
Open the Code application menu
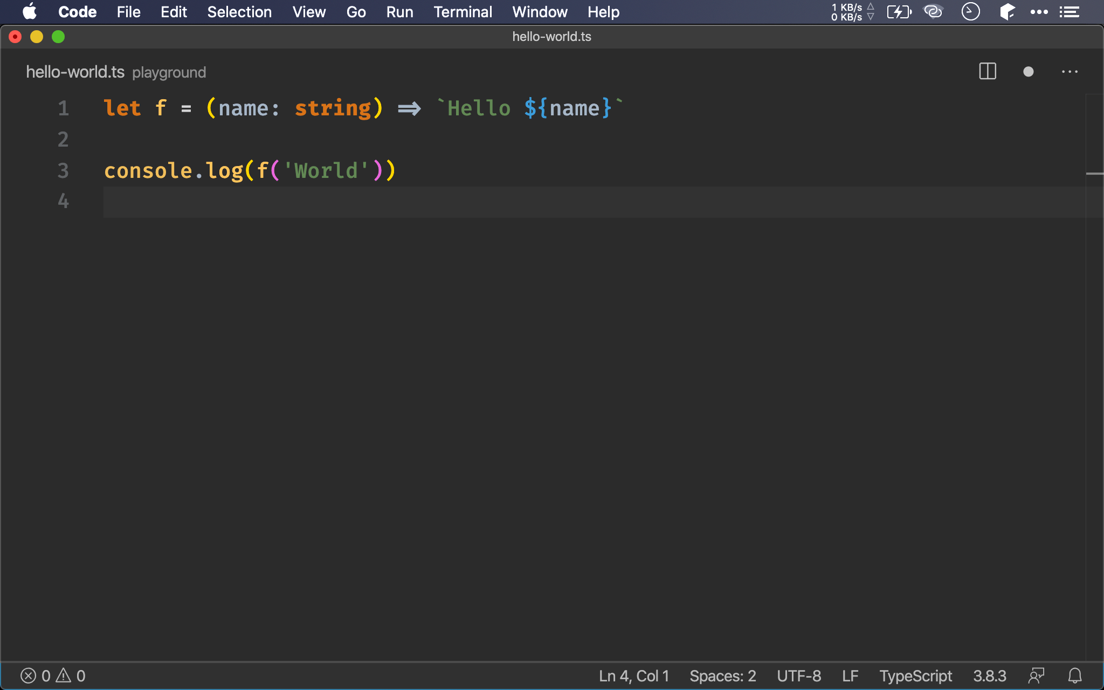(x=77, y=12)
